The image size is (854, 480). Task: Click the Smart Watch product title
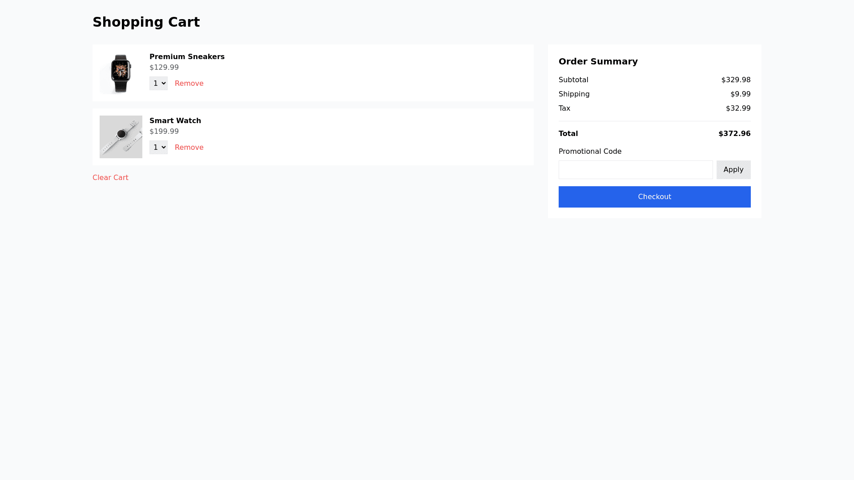[175, 121]
